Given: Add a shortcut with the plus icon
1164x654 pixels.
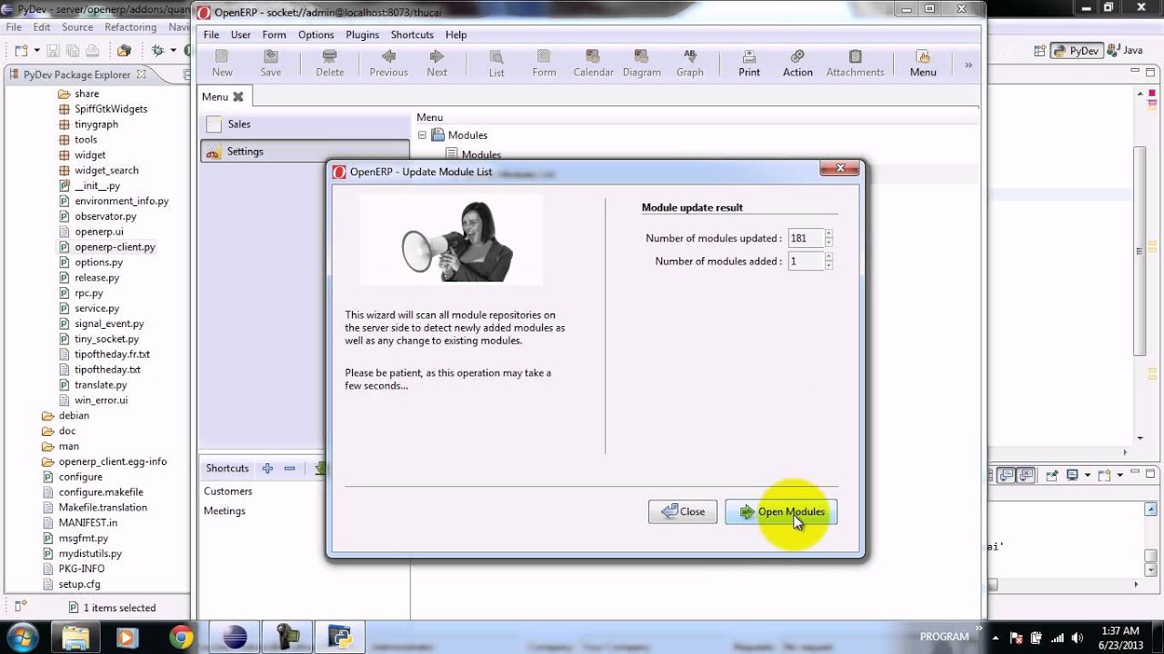Looking at the screenshot, I should (x=267, y=469).
